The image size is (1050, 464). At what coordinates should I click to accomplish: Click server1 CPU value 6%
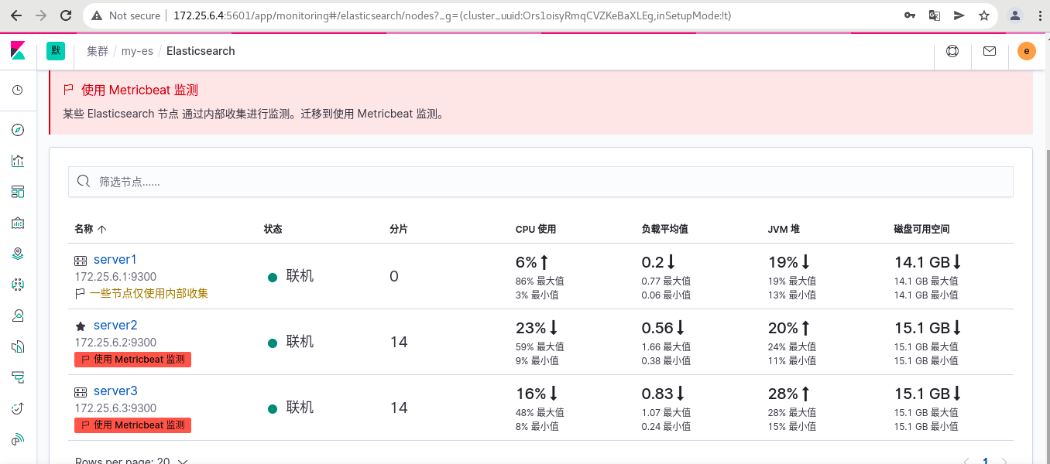526,262
